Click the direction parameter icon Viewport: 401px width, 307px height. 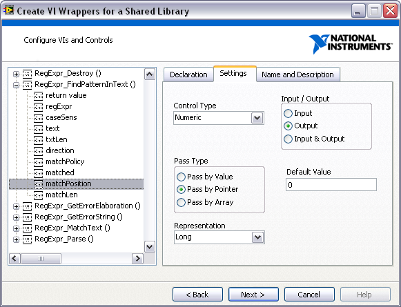coord(39,151)
